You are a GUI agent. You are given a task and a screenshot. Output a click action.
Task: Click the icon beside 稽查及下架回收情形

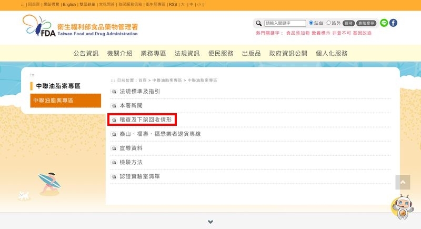click(x=114, y=120)
